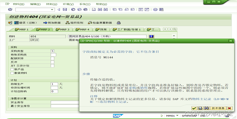237x119 pixels.
Task: Click the binoculars Find icon in help dialog
Action: pyautogui.click(x=206, y=108)
